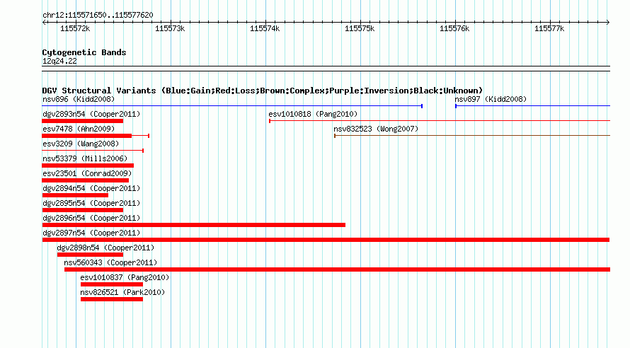Viewport: 630px width, 348px height.
Task: Click the red esv1010837 loss bar
Action: coord(112,284)
